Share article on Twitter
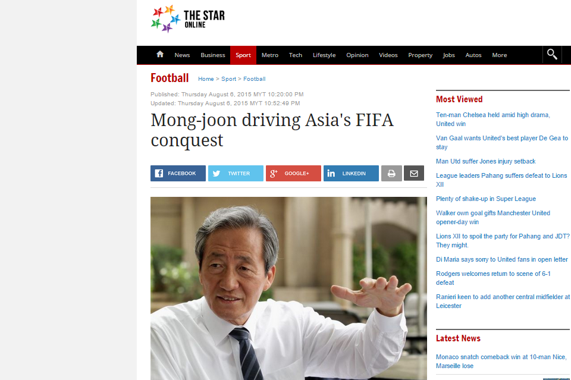Viewport: 571px width, 380px height. (x=236, y=173)
